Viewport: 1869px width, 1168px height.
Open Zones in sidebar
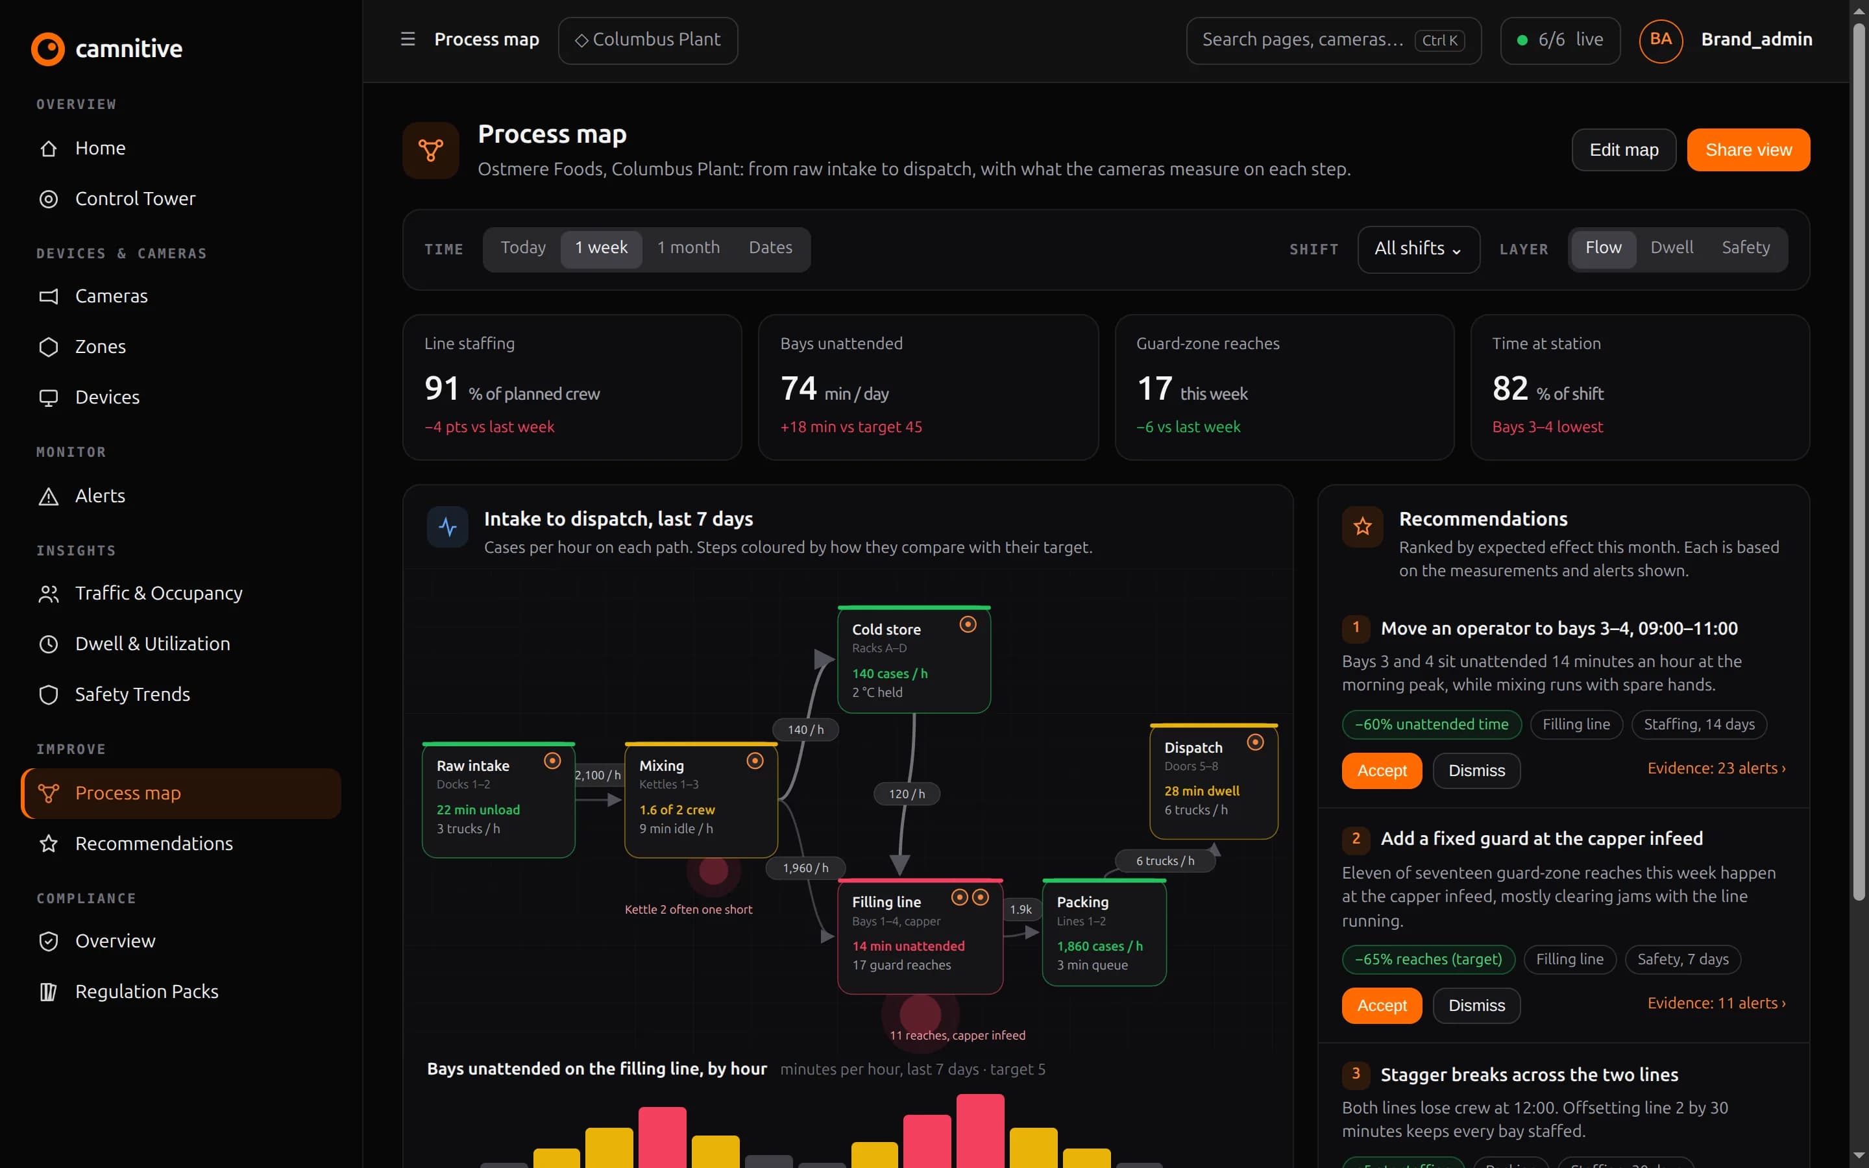tap(180, 347)
